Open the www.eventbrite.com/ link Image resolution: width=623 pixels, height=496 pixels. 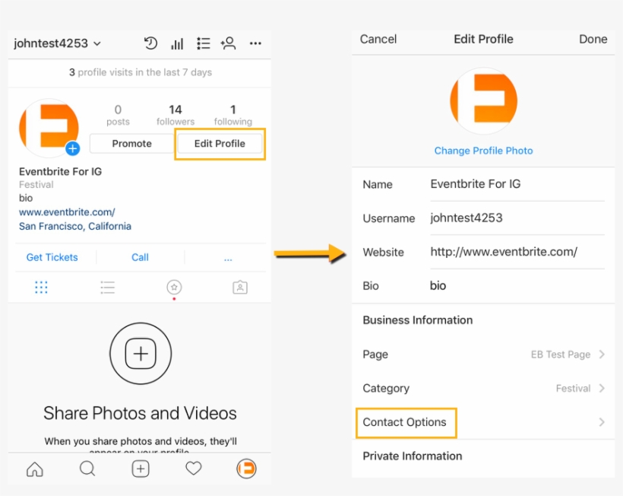point(67,212)
